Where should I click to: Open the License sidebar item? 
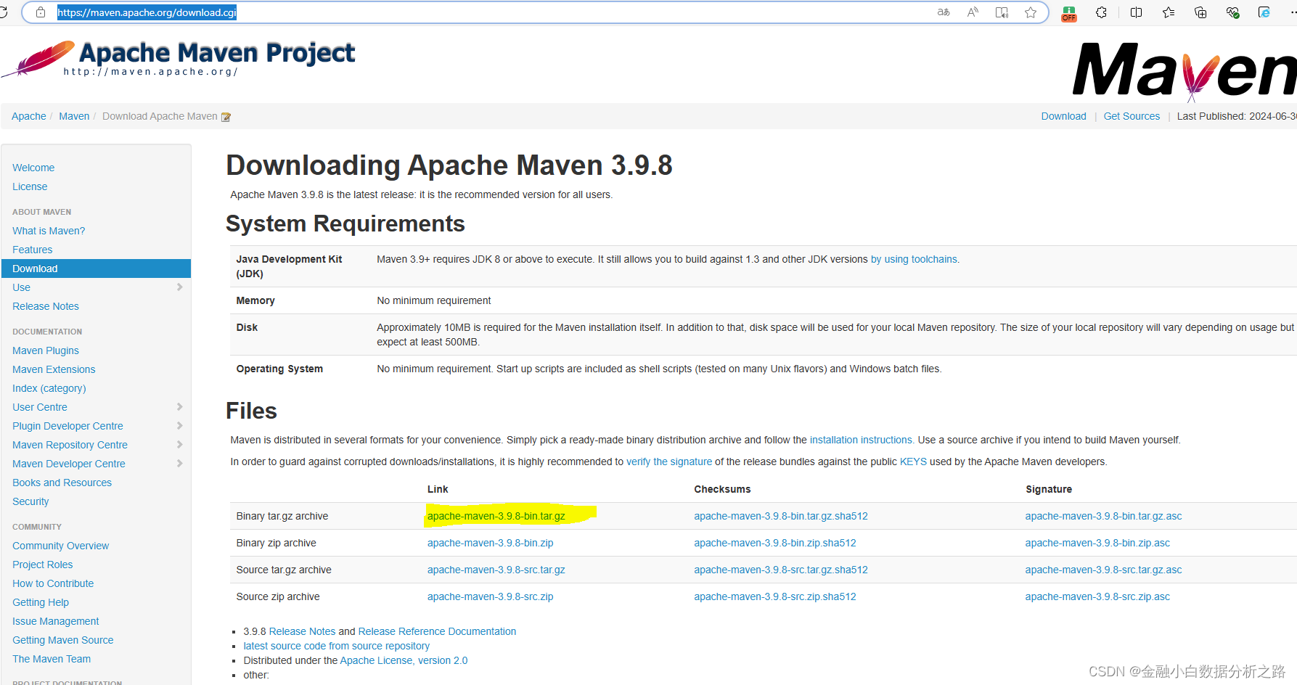[30, 186]
